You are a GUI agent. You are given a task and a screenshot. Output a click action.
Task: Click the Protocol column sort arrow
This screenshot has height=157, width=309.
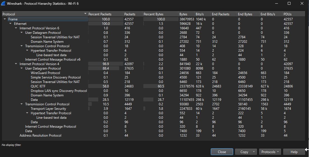pyautogui.click(x=85, y=14)
